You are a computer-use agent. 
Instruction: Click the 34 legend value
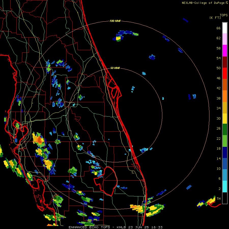tap(219, 108)
